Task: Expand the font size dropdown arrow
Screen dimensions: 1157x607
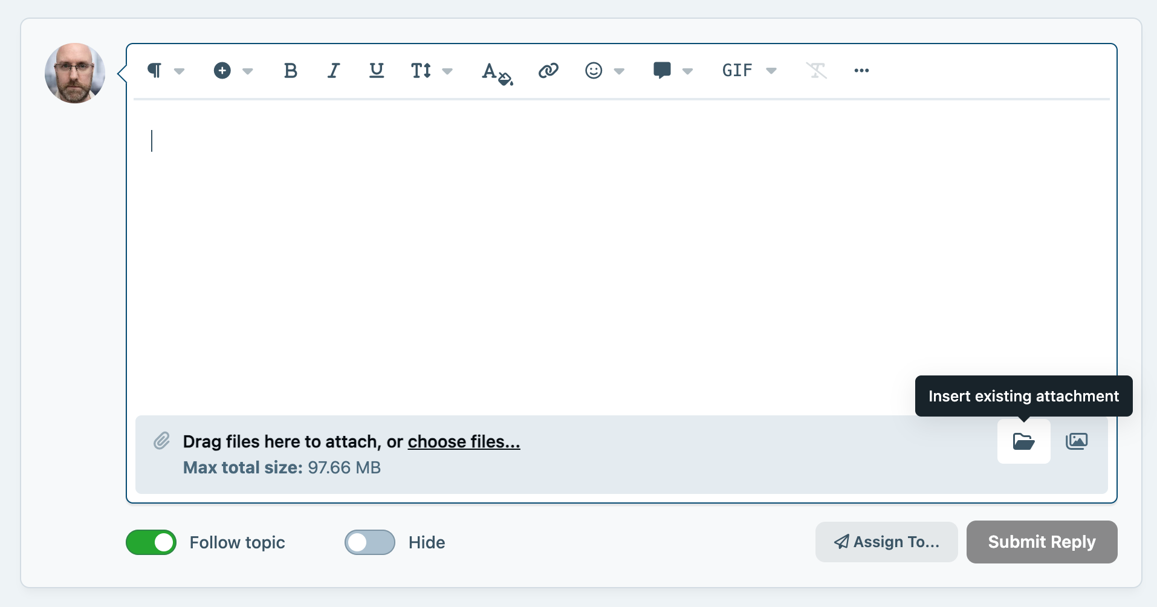Action: tap(447, 71)
